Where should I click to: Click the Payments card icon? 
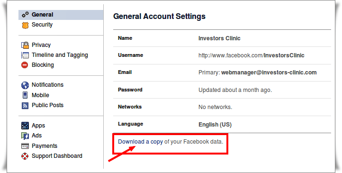(25, 146)
